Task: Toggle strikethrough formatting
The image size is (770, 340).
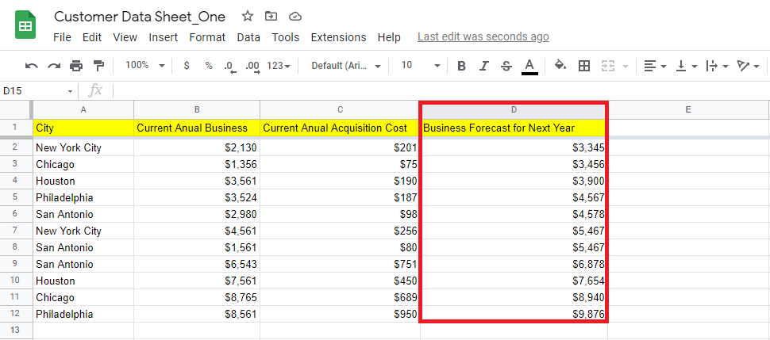Action: [x=506, y=66]
